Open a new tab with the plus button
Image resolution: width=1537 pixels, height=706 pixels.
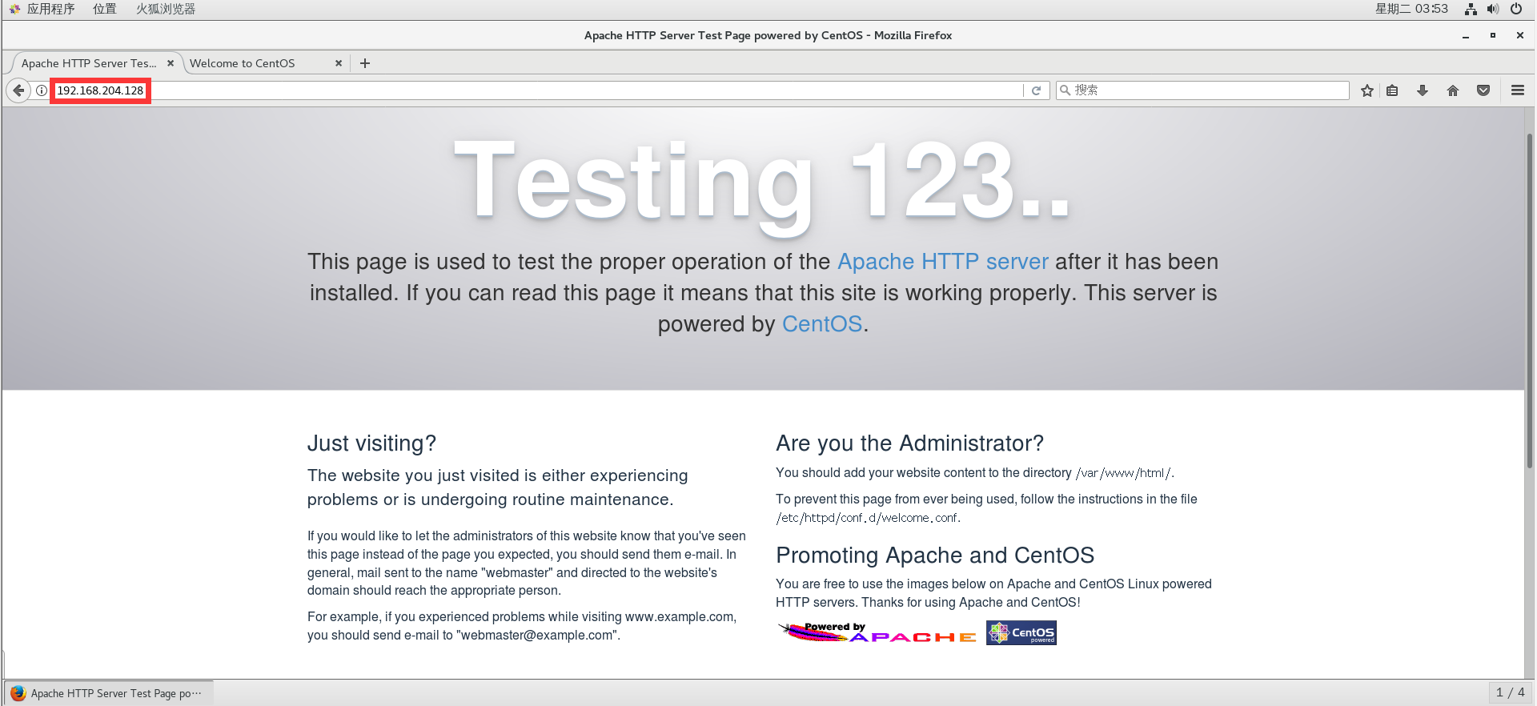pos(365,63)
